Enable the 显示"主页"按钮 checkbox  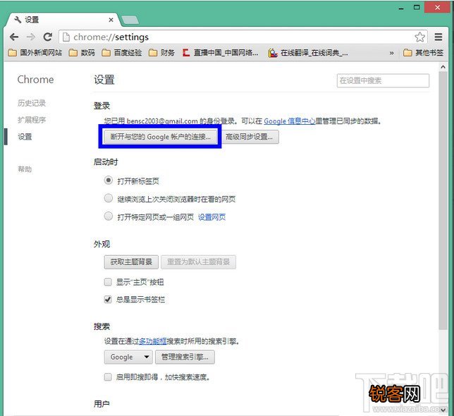(108, 282)
